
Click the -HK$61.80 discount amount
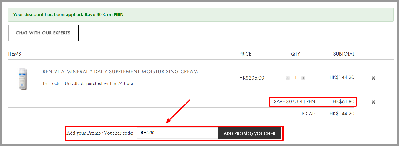[343, 102]
